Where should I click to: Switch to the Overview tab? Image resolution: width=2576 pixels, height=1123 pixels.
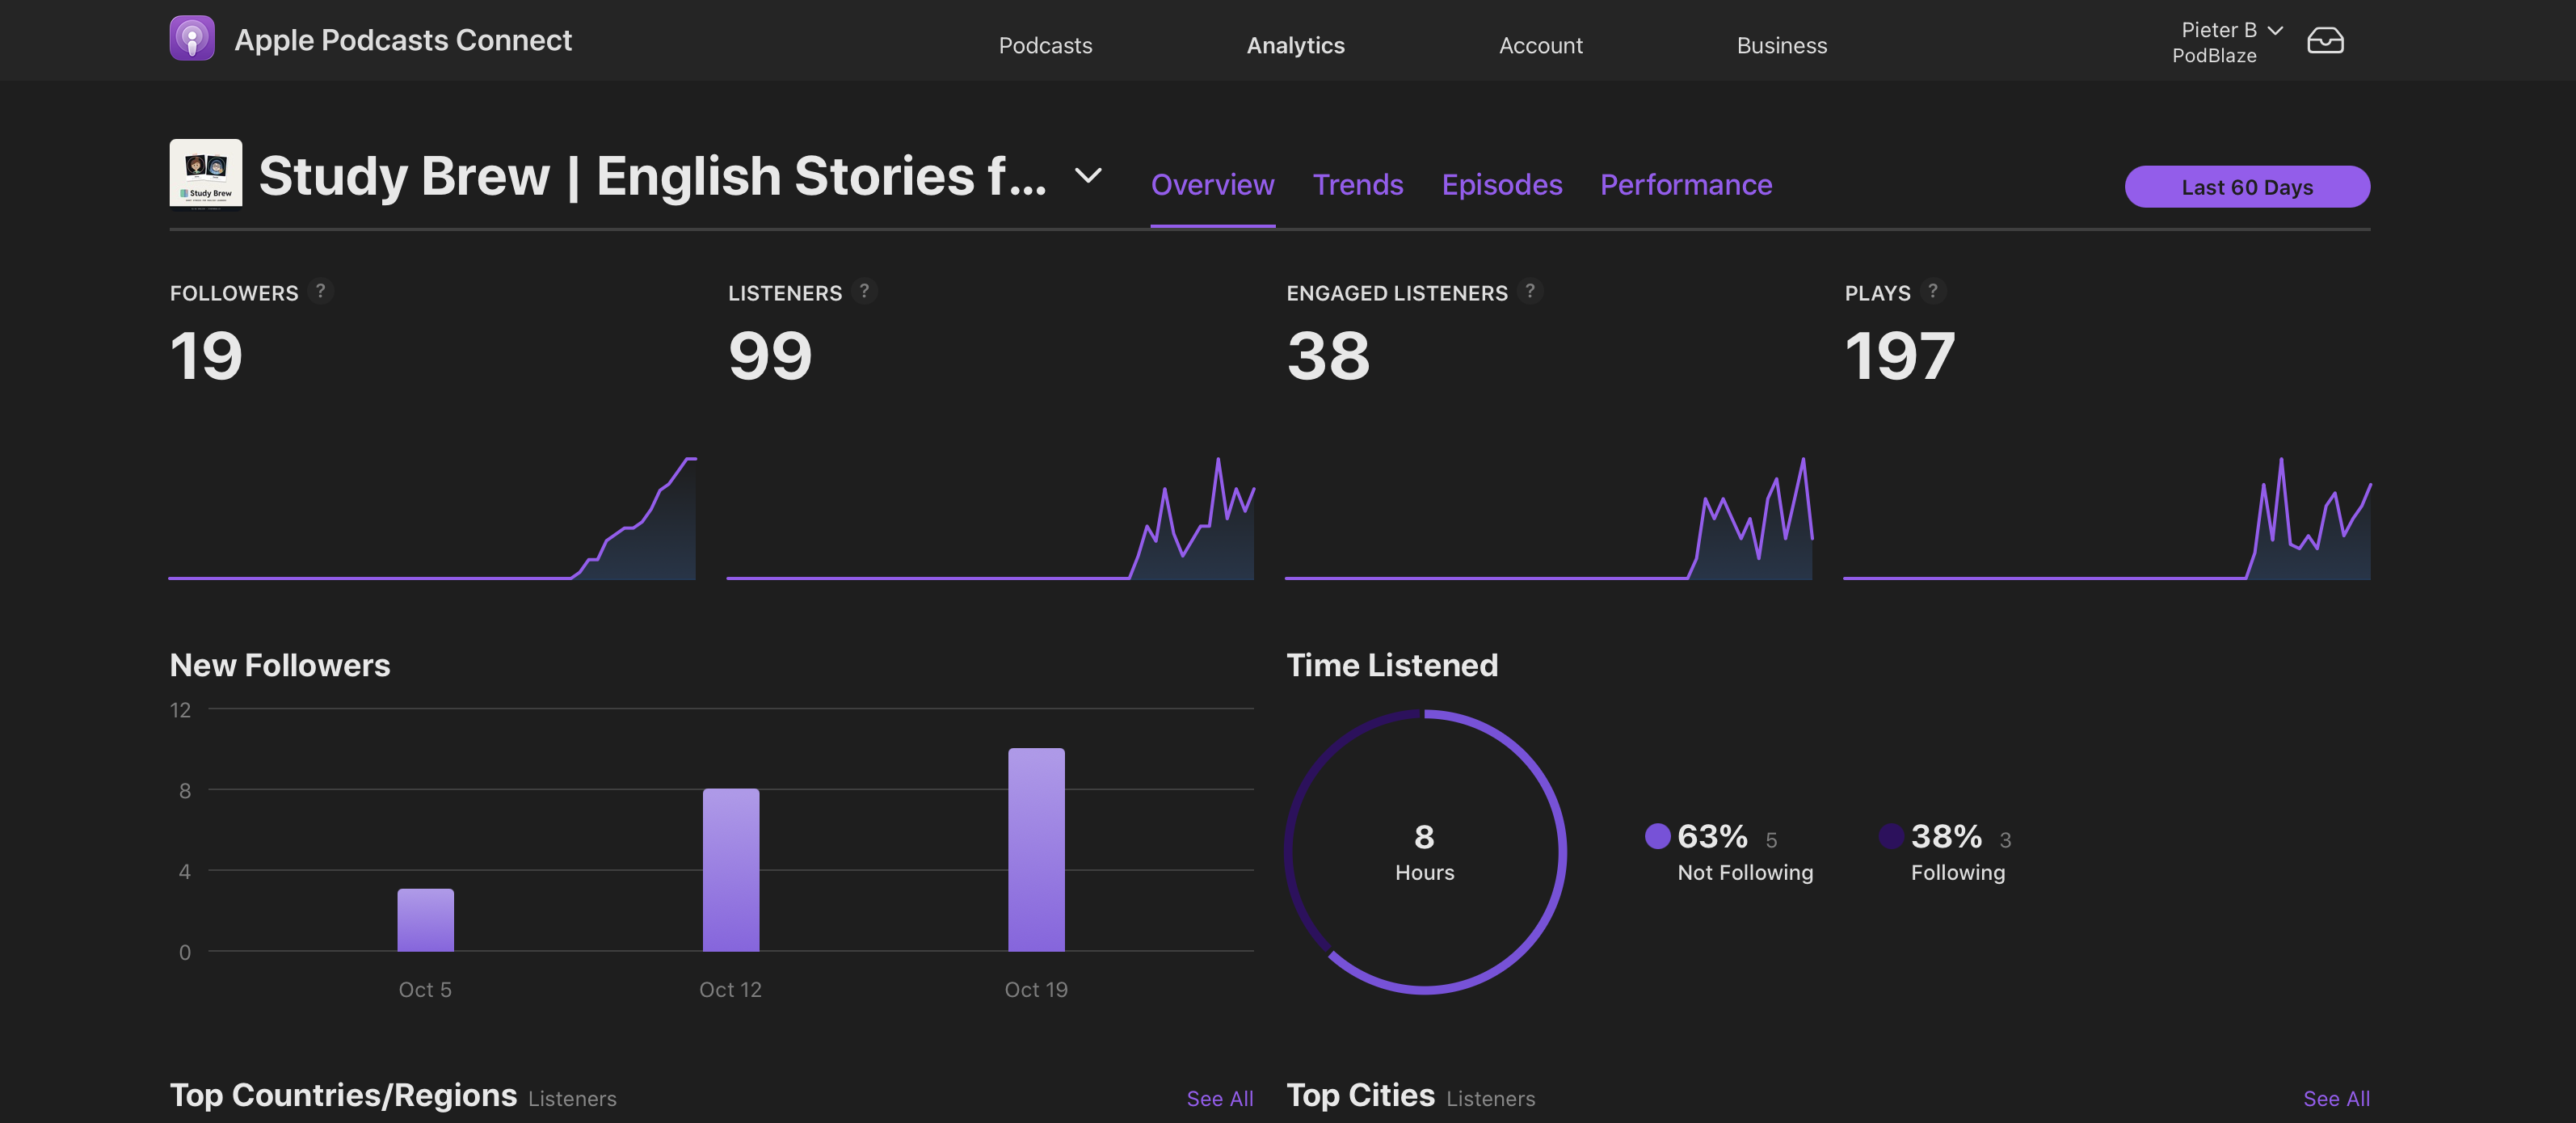pos(1212,185)
